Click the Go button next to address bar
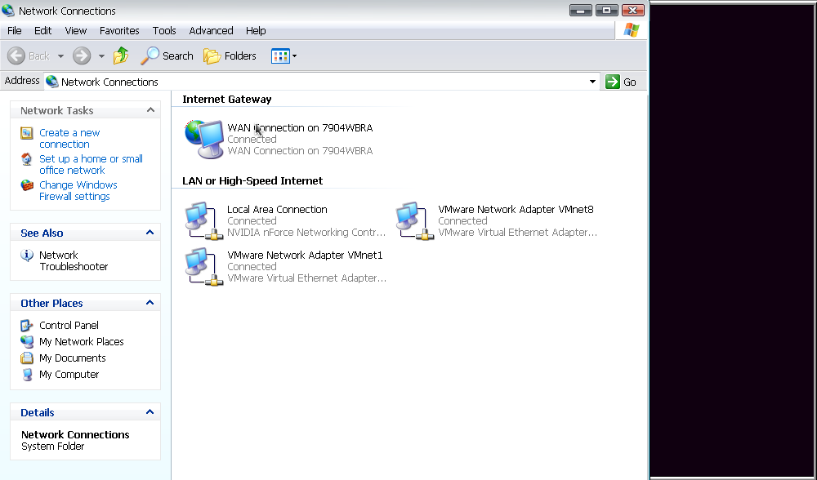 pos(621,82)
